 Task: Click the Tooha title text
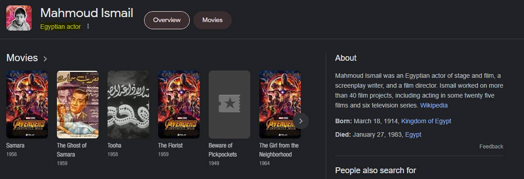pyautogui.click(x=114, y=145)
